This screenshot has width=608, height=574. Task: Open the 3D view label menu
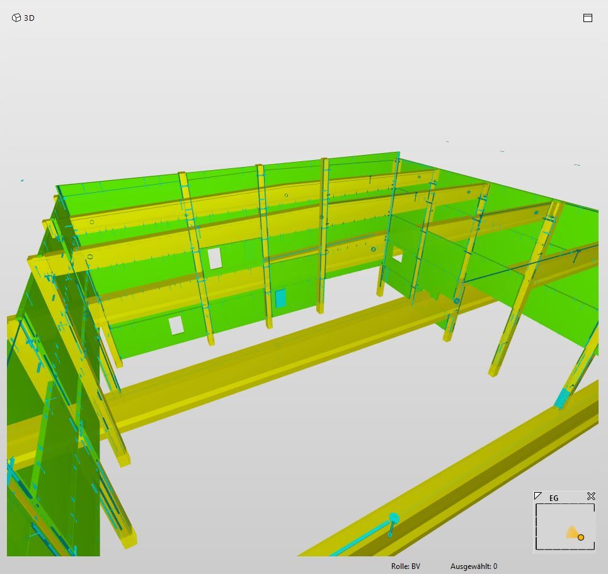tap(29, 18)
